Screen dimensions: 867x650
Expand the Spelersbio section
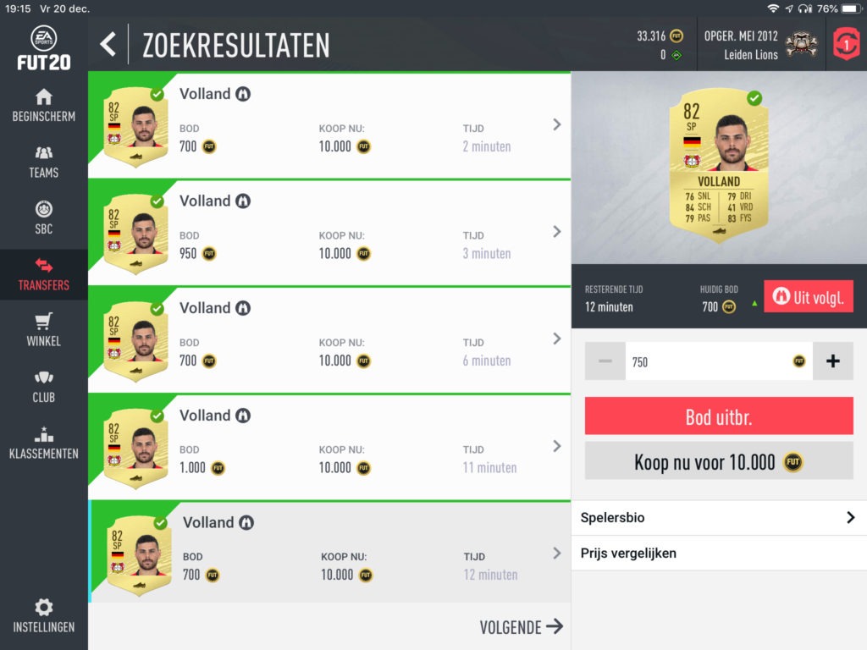(x=719, y=518)
